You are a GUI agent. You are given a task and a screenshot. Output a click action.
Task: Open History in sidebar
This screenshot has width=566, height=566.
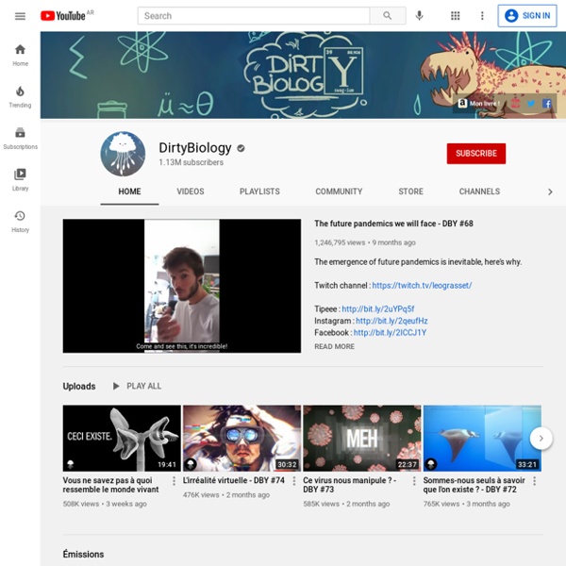pos(20,222)
